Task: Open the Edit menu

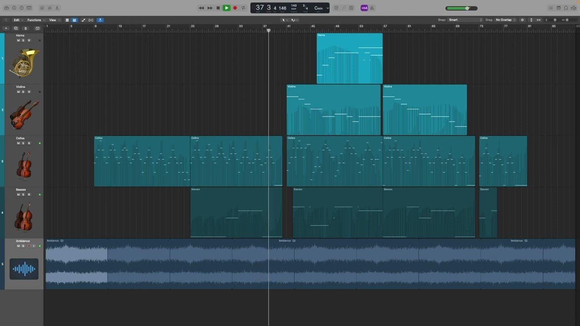Action: [x=18, y=20]
